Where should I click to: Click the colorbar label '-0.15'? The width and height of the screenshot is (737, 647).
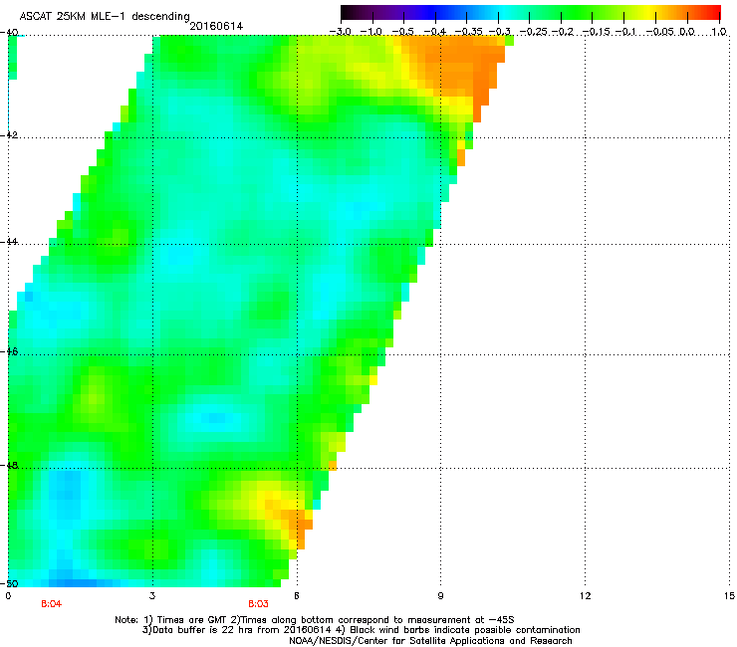(597, 32)
